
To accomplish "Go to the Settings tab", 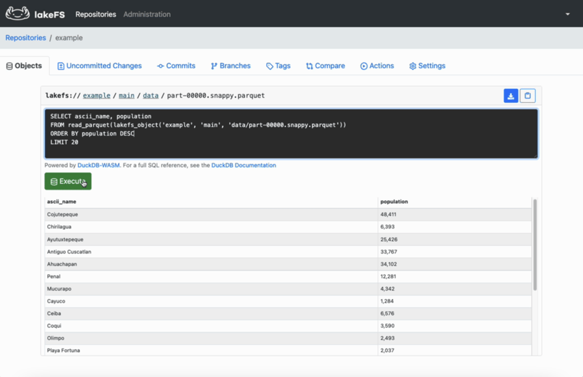I will tap(427, 66).
